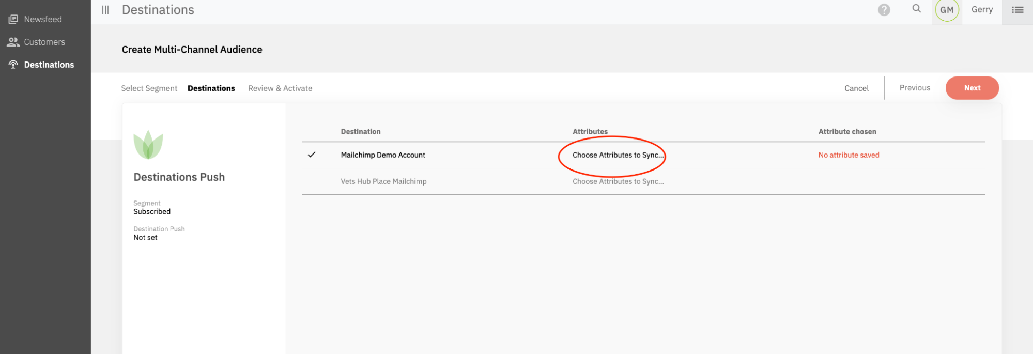Select the Destinations broadcast icon in sidebar
Viewport: 1033px width, 355px height.
(13, 65)
